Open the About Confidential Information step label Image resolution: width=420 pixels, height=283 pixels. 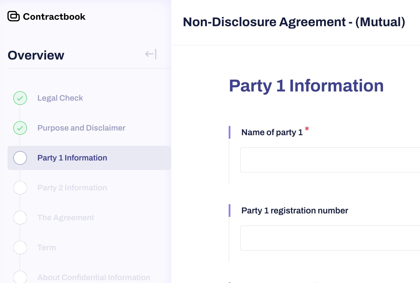[94, 277]
